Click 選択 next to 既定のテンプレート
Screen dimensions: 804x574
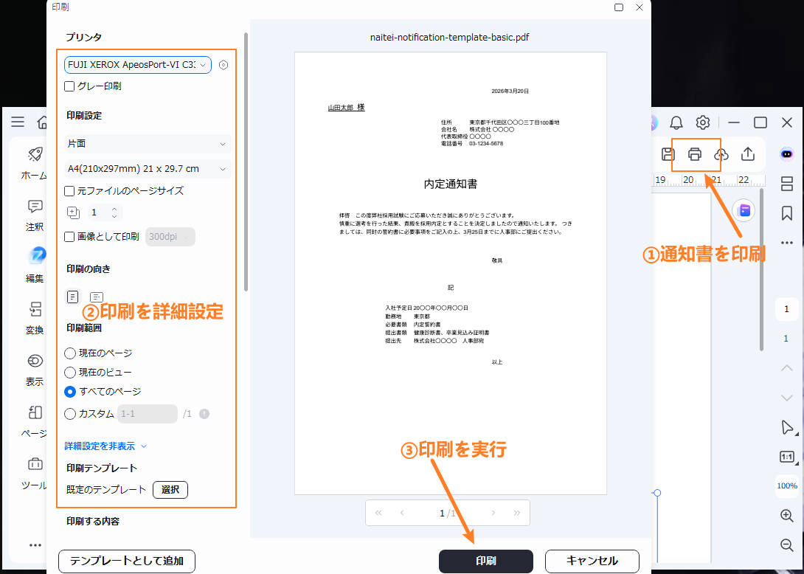click(170, 489)
